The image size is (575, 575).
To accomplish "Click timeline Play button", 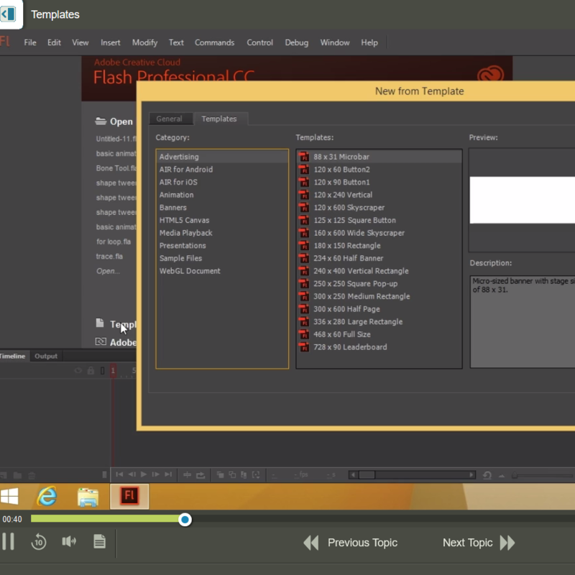I will tap(144, 474).
